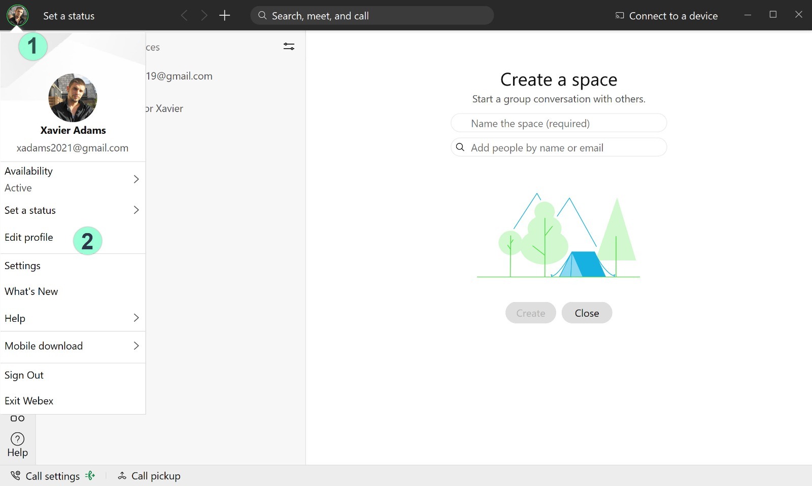This screenshot has width=812, height=486.
Task: Click the xadams2021@gmail.com email address
Action: 73,148
